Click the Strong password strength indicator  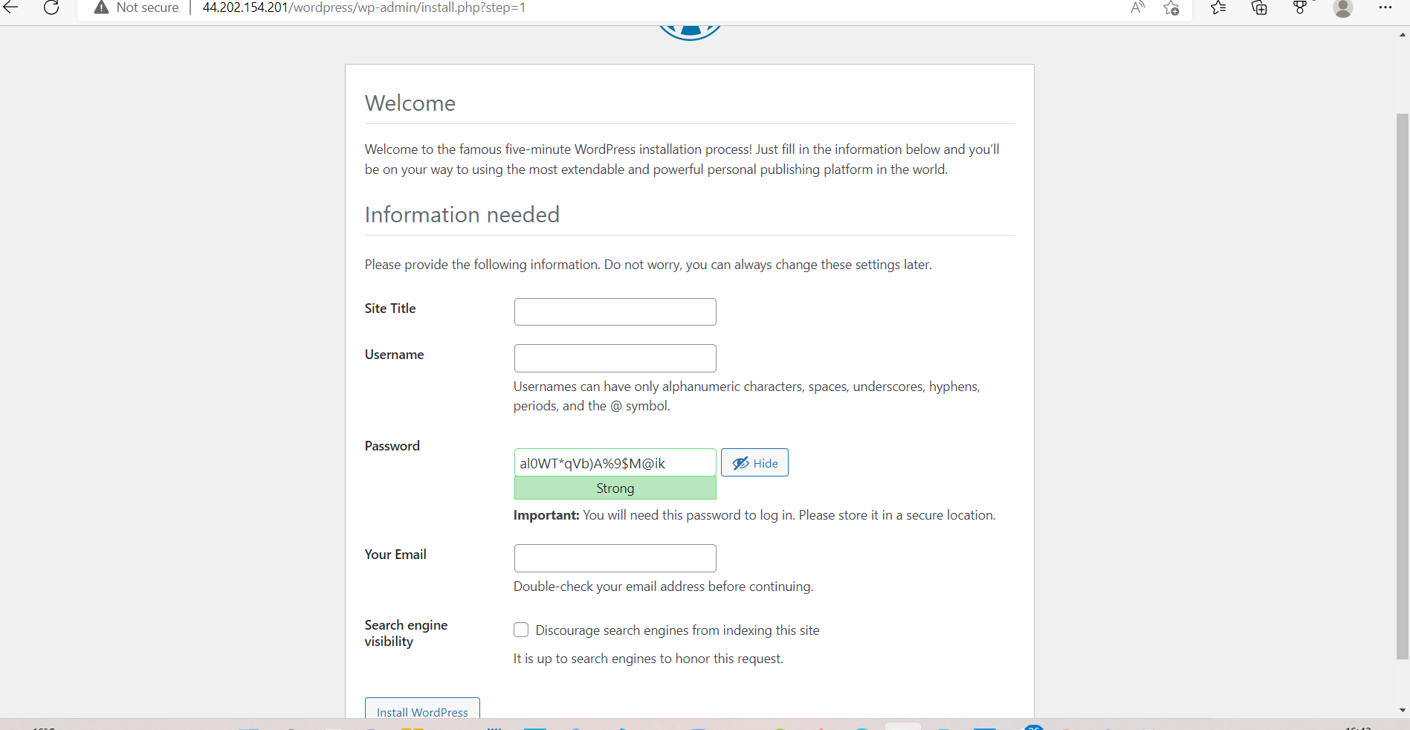click(x=615, y=488)
